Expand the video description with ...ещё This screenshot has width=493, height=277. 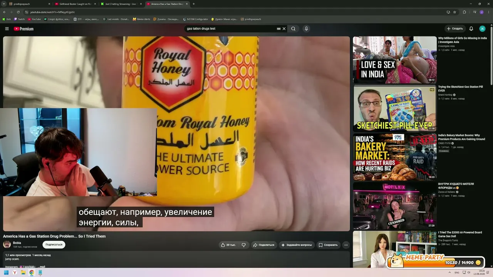click(42, 267)
